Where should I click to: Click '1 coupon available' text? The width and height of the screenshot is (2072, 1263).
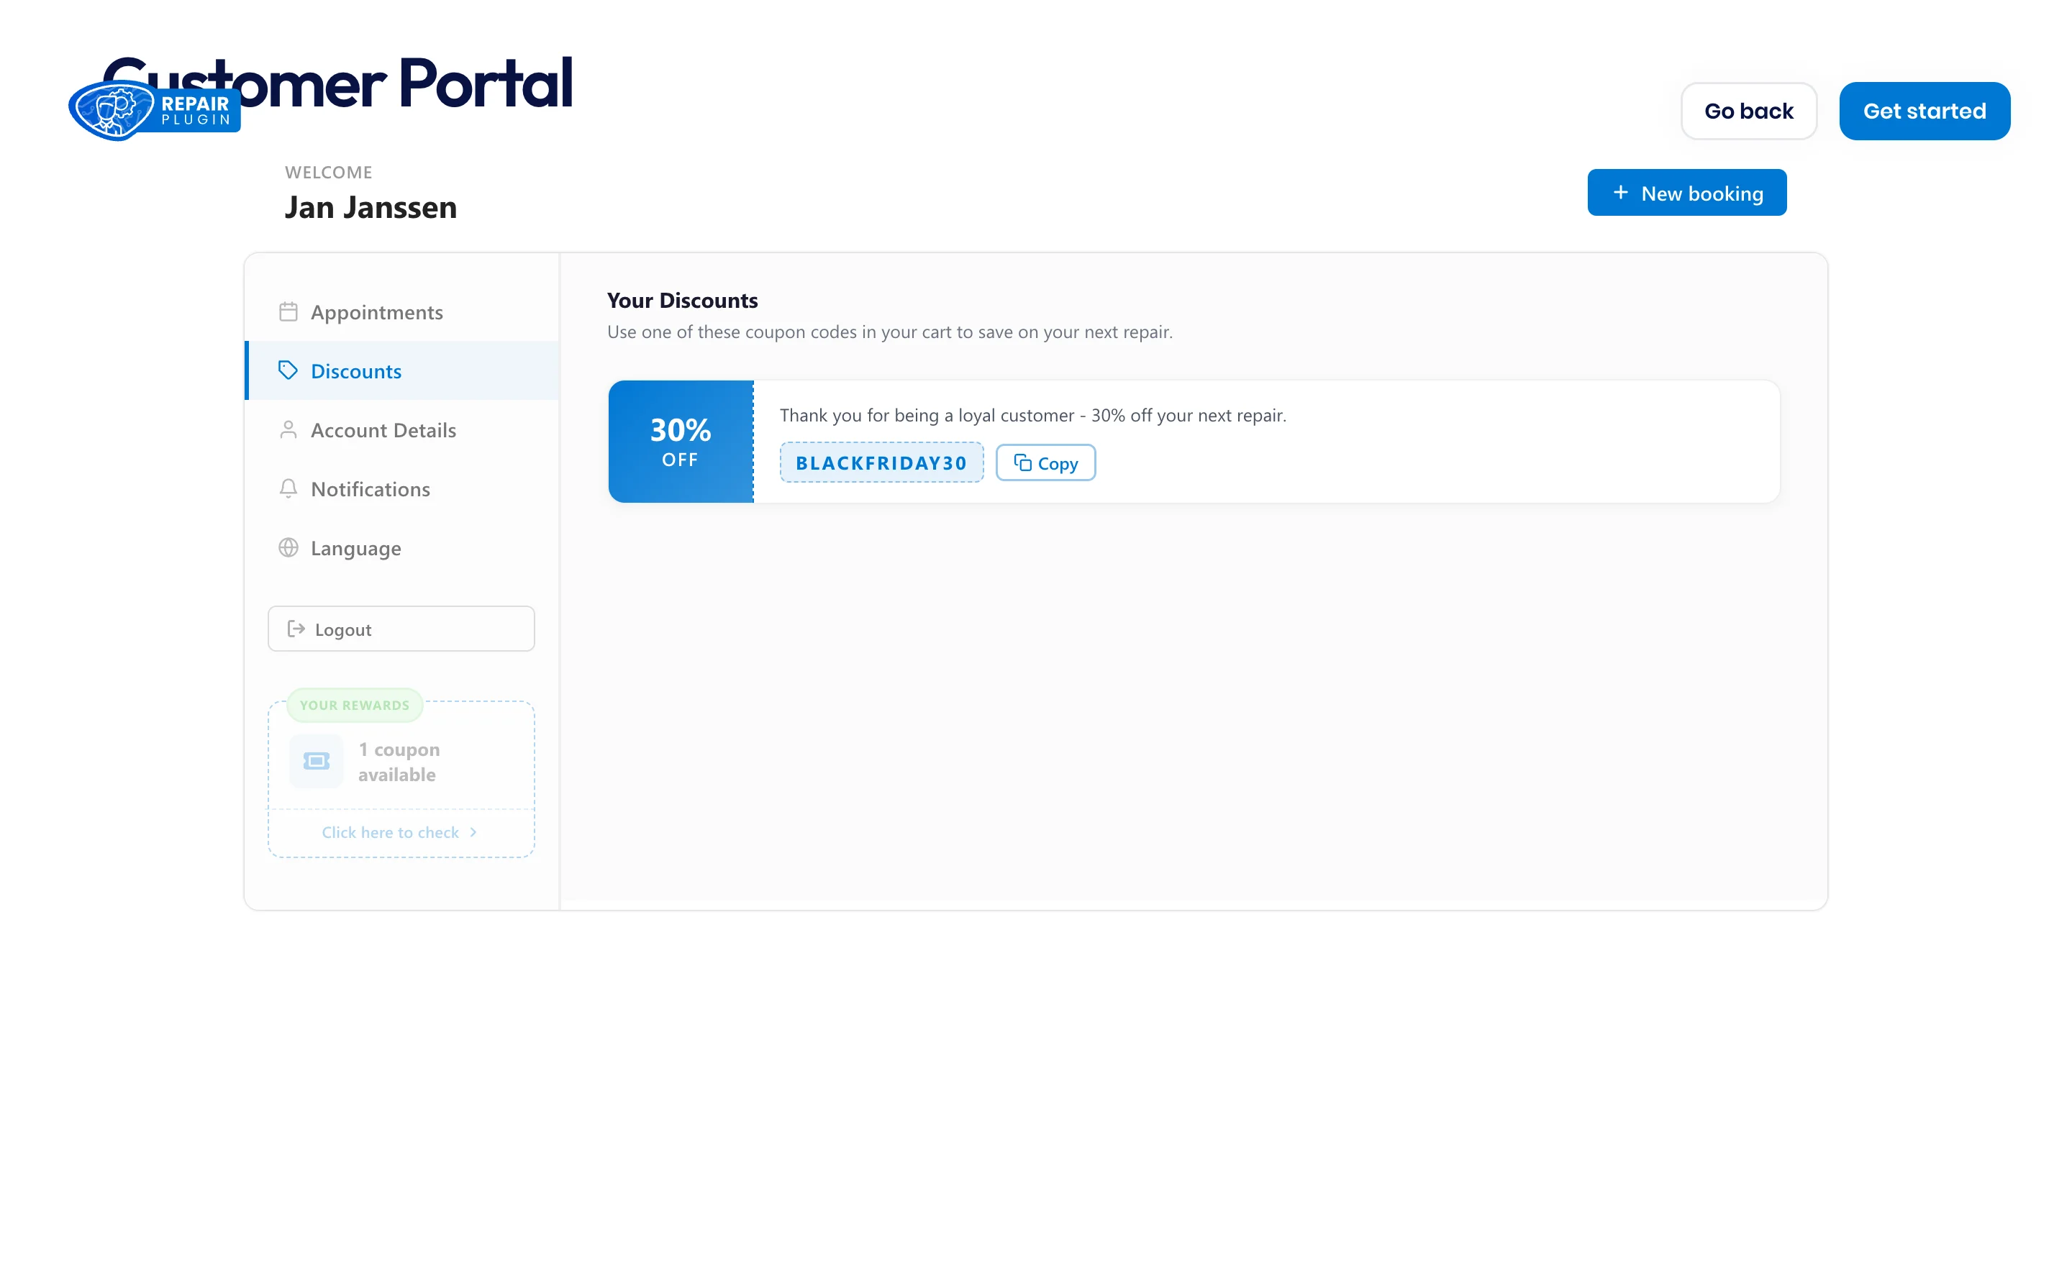coord(399,762)
